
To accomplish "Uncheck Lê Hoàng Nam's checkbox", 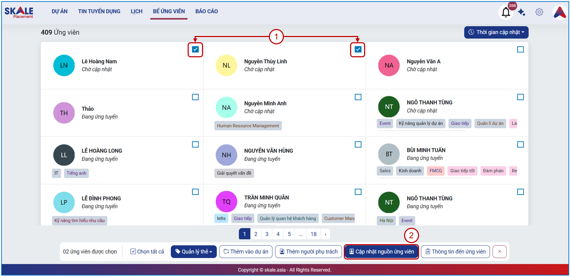I will point(195,49).
